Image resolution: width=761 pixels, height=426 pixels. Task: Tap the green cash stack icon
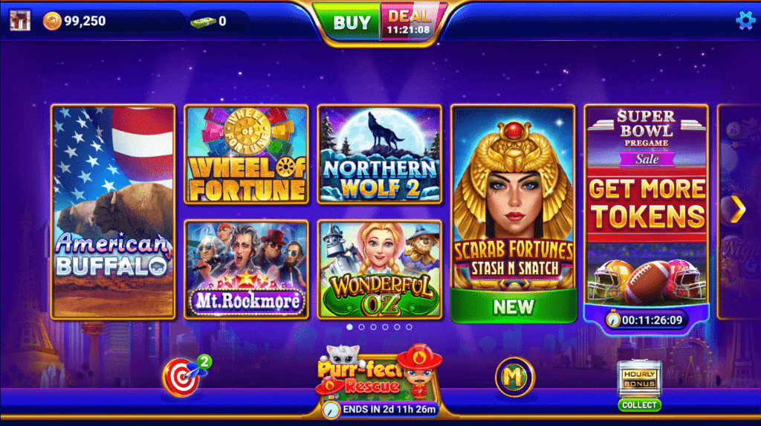(x=203, y=22)
